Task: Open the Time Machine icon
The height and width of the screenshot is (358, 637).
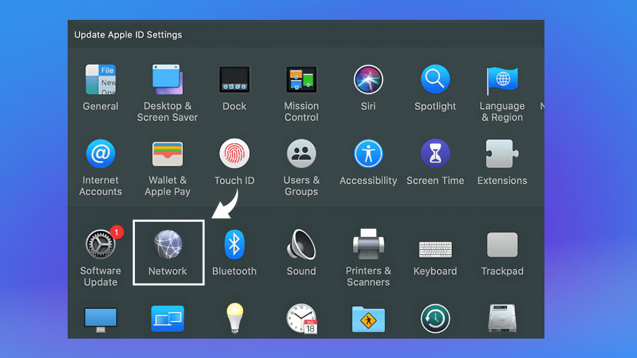Action: (435, 319)
